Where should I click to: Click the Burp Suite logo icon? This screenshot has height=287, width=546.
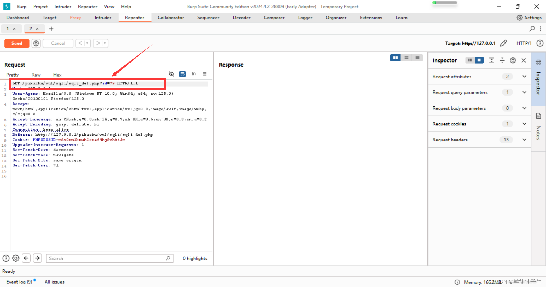[x=7, y=6]
